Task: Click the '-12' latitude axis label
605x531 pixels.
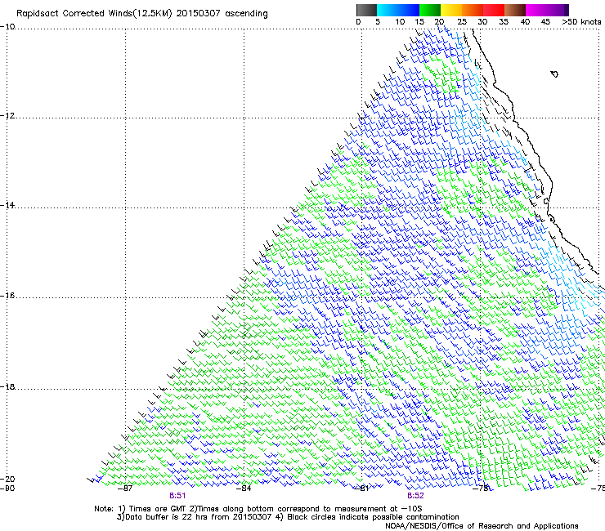Action: pos(7,116)
